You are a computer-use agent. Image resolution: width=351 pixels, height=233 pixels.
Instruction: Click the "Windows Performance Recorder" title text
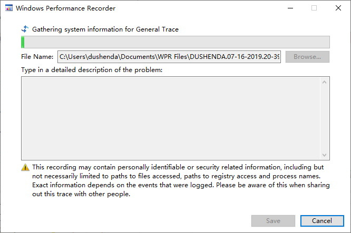tap(66, 8)
